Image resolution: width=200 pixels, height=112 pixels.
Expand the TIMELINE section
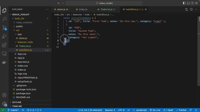pyautogui.click(x=17, y=106)
